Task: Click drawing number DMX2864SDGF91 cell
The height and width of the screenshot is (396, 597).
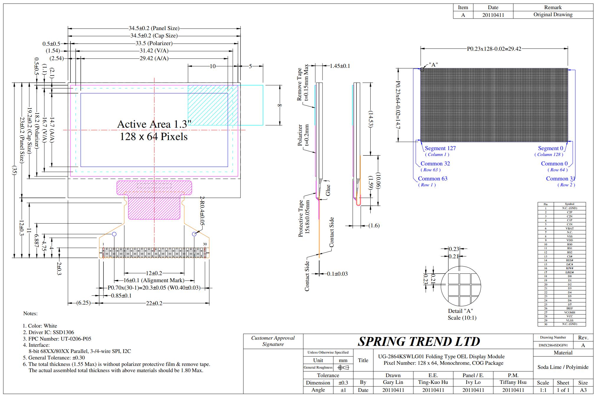Action: coord(553,345)
